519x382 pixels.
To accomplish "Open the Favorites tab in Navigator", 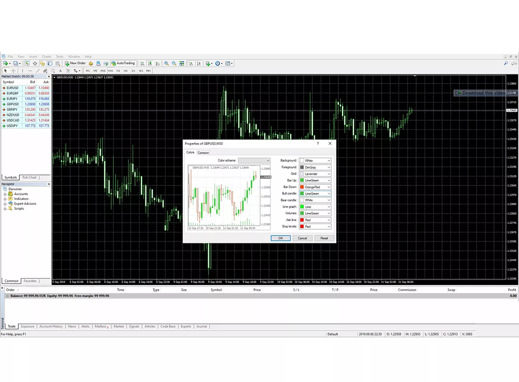I will tap(30, 281).
